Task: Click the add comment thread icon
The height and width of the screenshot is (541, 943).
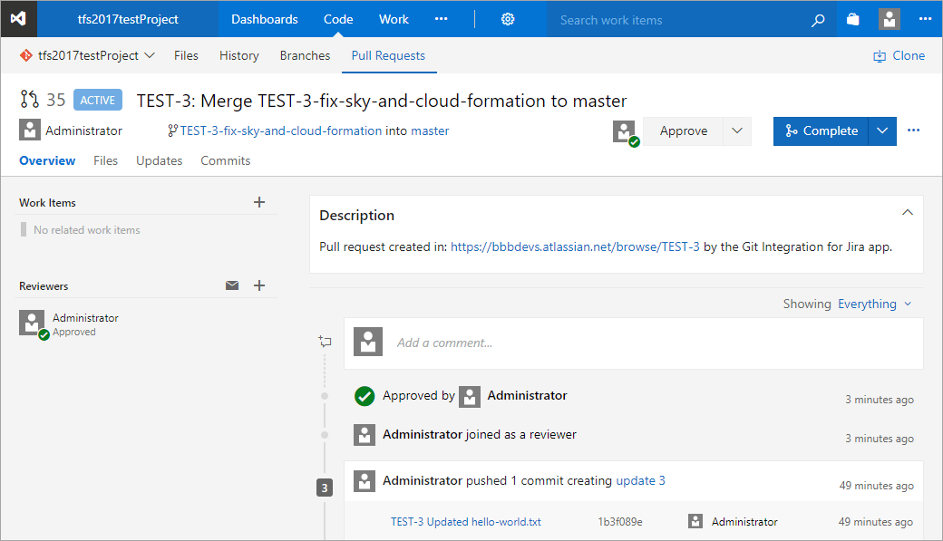Action: 325,342
